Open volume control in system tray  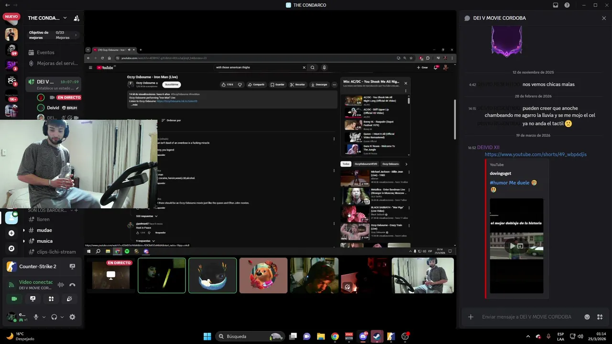580,336
